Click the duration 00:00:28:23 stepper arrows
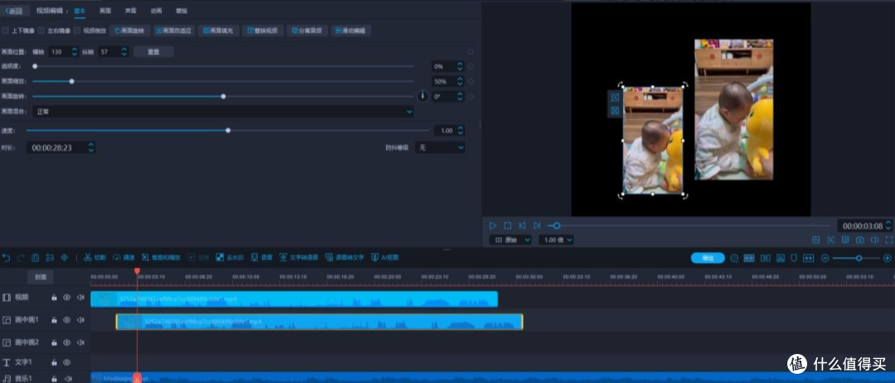The image size is (895, 383). pyautogui.click(x=91, y=148)
